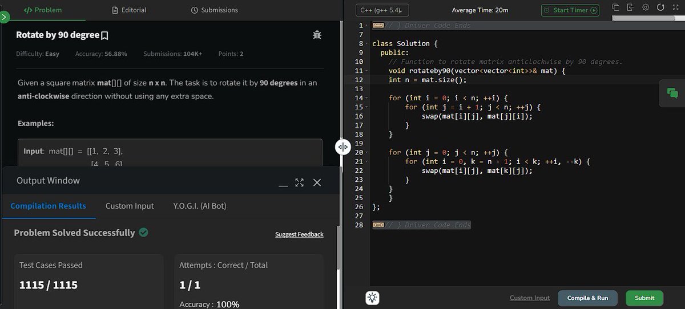
Task: Click the copy code icon
Action: [616, 7]
